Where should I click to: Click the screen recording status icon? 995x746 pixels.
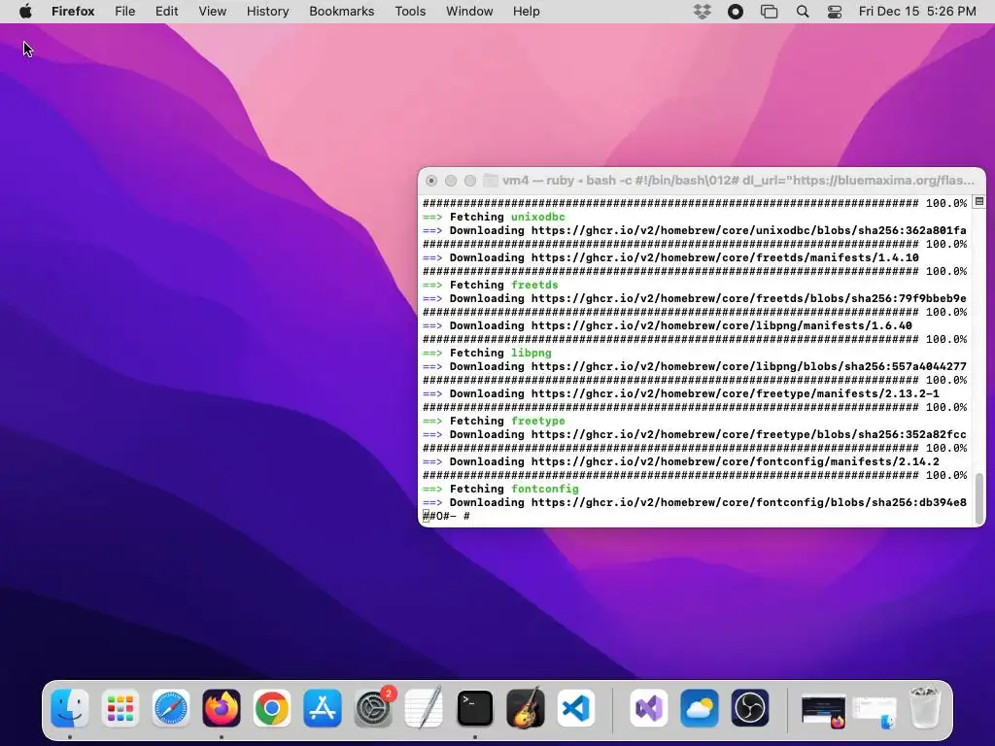point(736,12)
